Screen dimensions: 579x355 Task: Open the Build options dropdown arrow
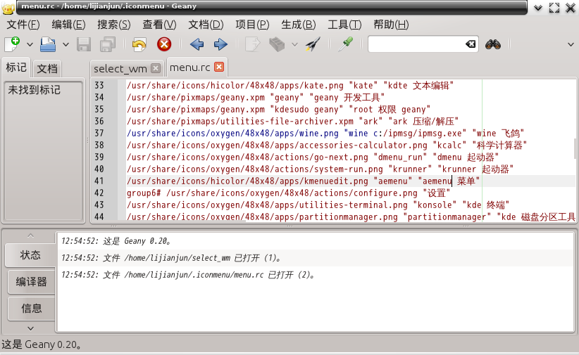pos(294,45)
